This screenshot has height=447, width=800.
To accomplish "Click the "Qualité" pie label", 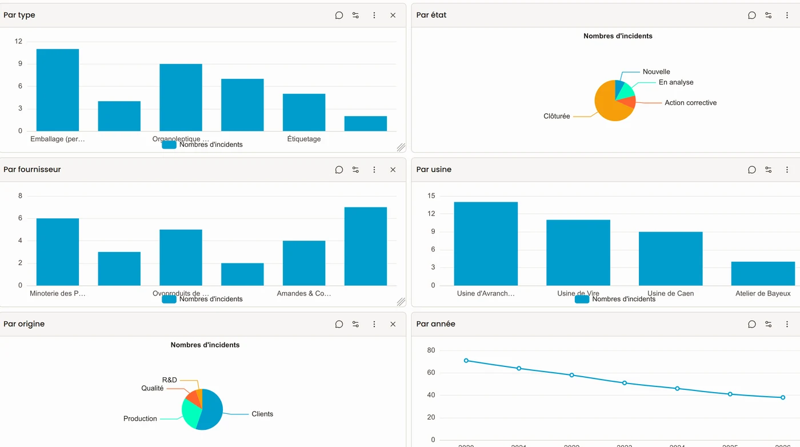I will [x=153, y=389].
